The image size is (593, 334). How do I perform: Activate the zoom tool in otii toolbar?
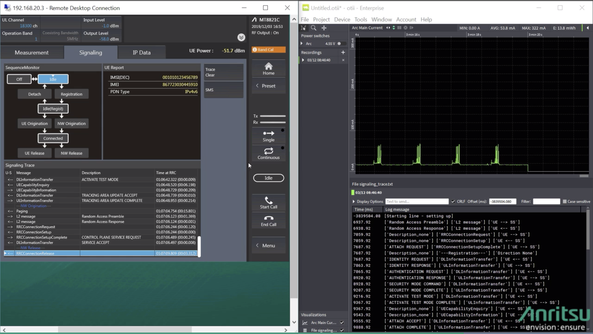313,28
